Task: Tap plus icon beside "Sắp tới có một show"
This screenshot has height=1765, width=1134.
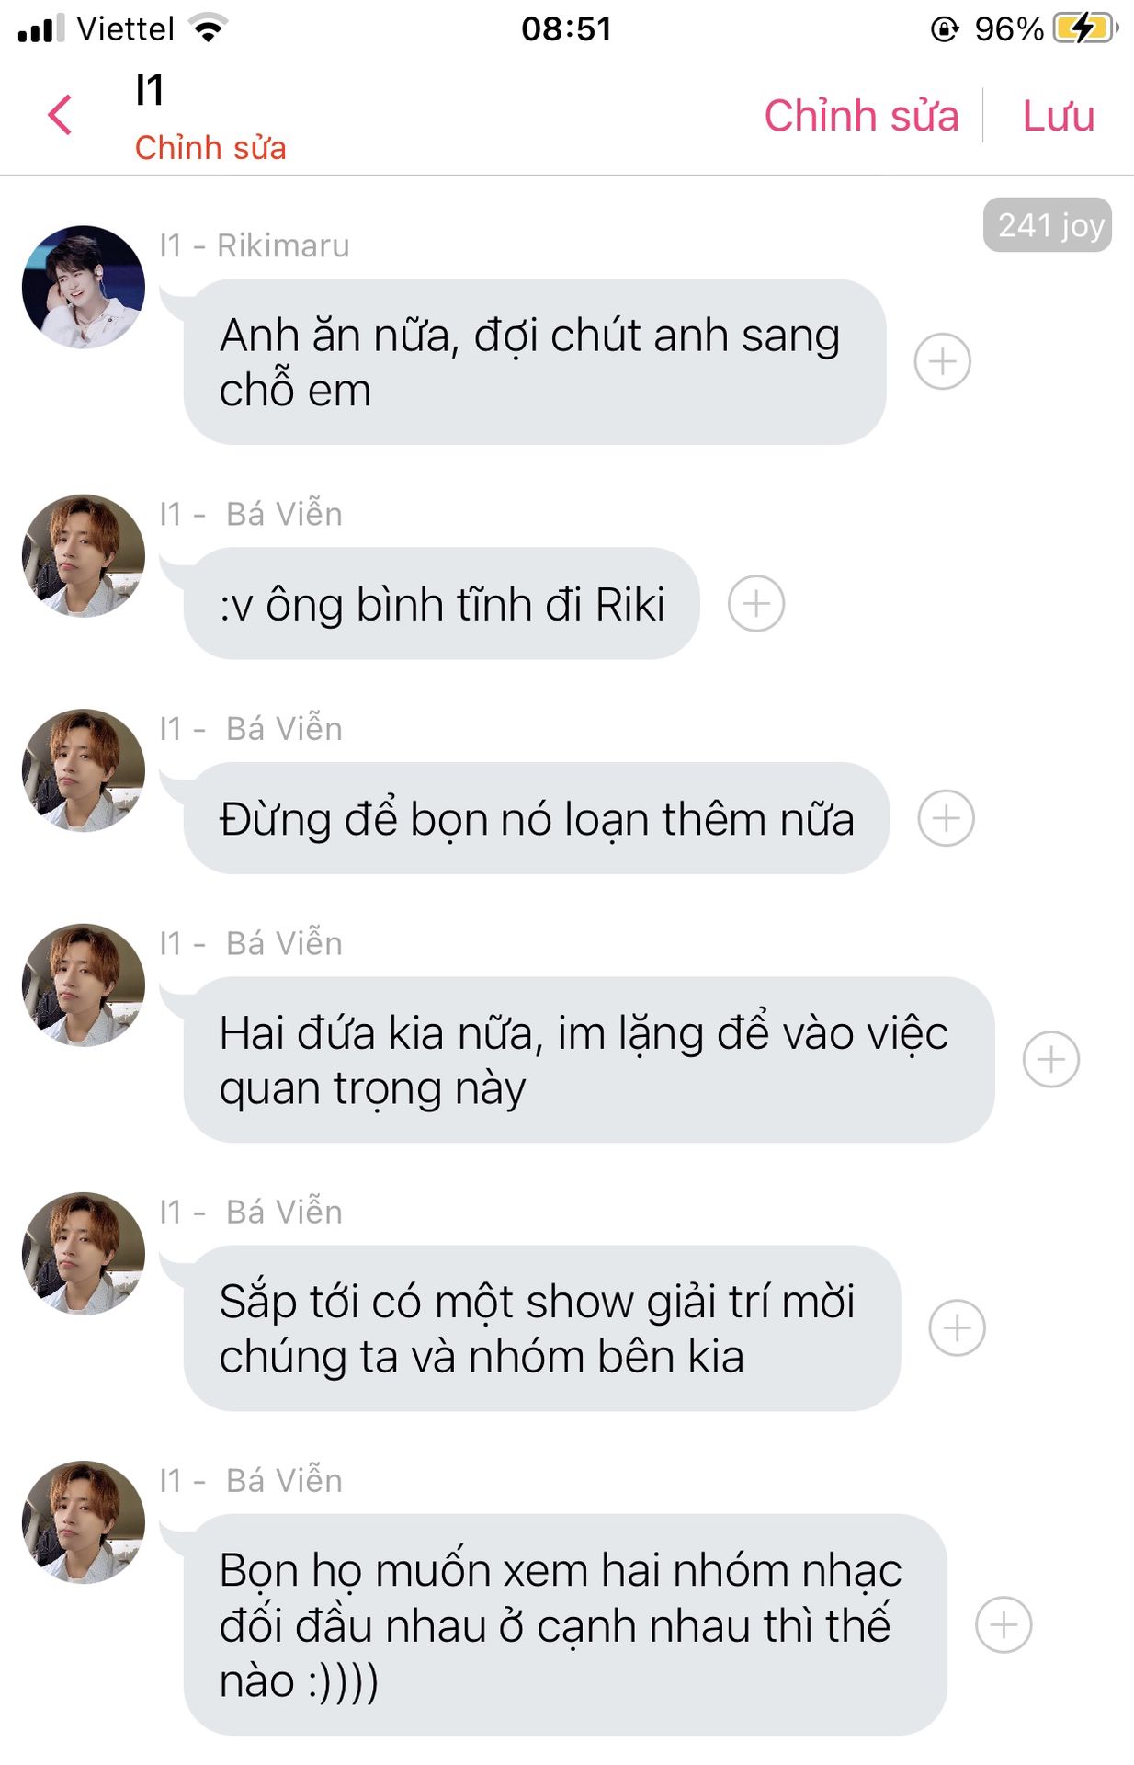Action: click(957, 1327)
